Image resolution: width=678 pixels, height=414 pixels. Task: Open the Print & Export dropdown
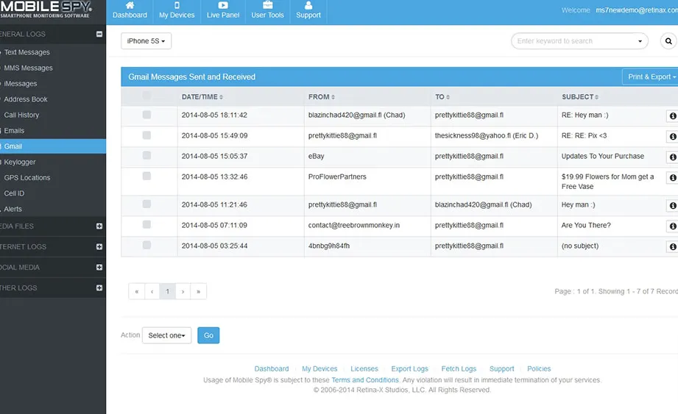pyautogui.click(x=650, y=76)
